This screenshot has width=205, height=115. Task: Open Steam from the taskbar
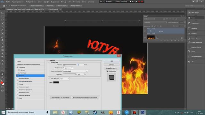[x=95, y=112]
